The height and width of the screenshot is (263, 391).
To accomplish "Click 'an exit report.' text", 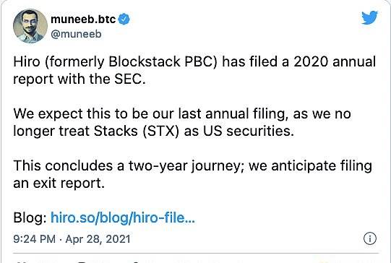I will point(59,184).
